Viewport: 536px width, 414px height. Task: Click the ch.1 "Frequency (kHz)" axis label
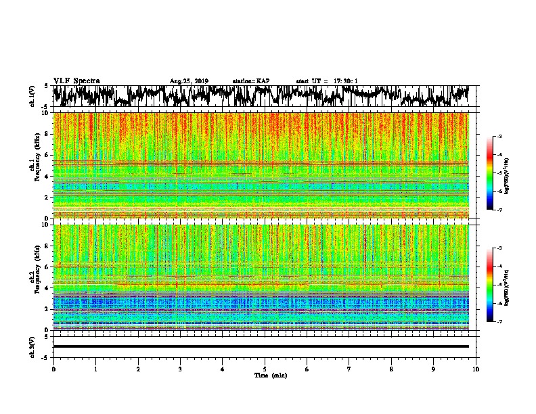(x=38, y=157)
